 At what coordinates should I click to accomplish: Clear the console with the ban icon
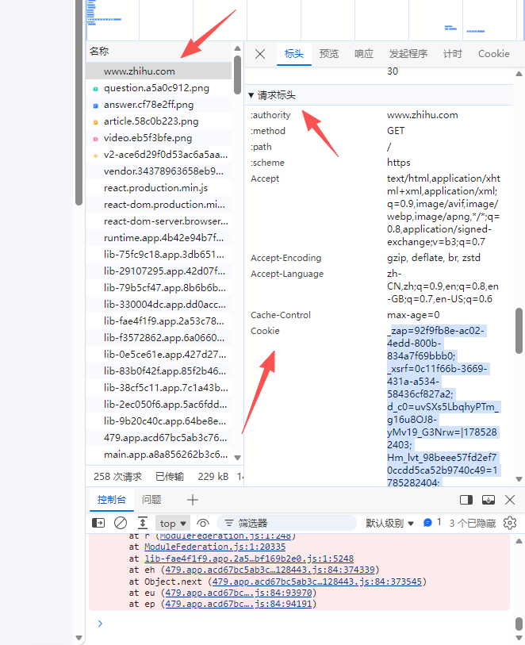[x=121, y=523]
